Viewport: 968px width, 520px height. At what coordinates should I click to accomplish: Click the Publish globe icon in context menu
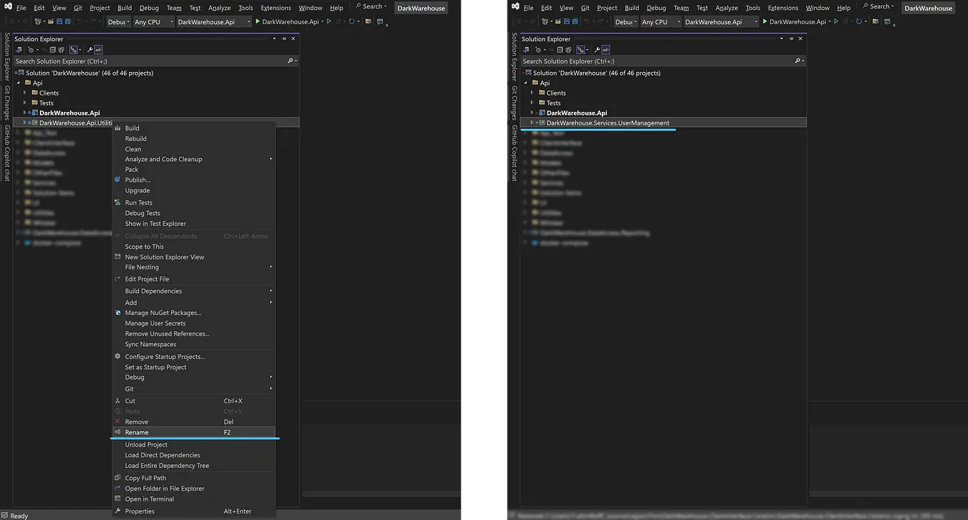(x=118, y=180)
